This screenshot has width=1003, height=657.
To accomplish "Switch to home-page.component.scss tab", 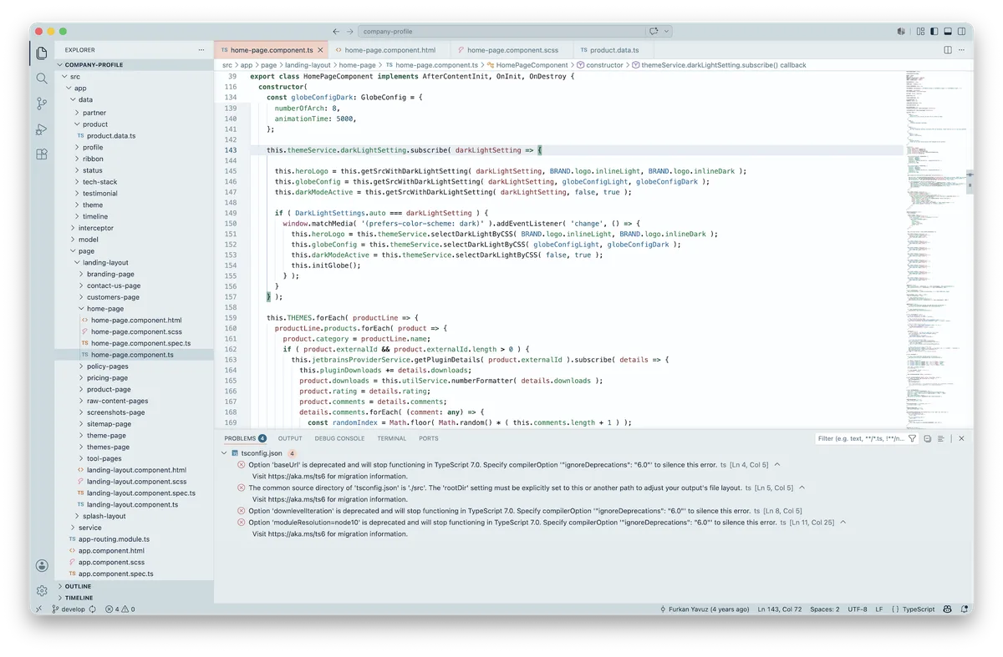I will (512, 50).
